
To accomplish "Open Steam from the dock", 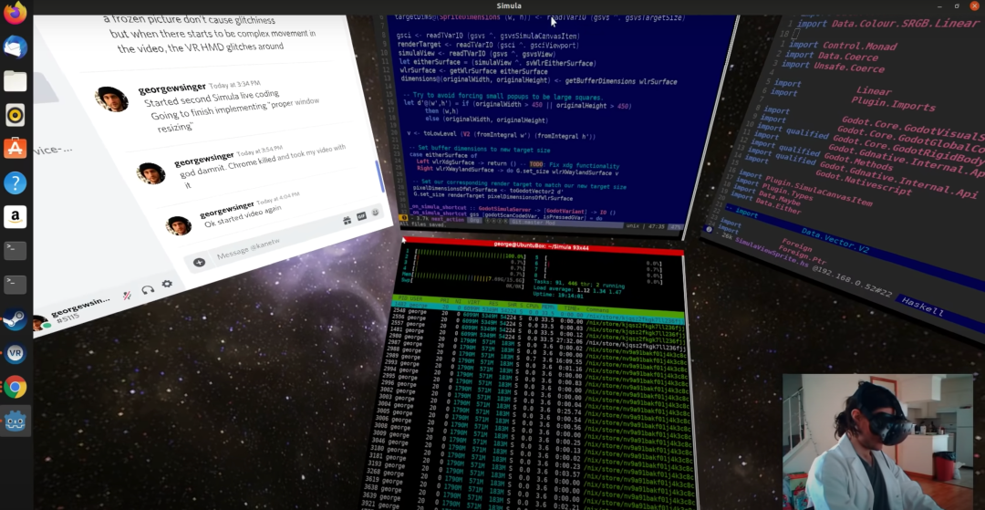I will pyautogui.click(x=16, y=319).
